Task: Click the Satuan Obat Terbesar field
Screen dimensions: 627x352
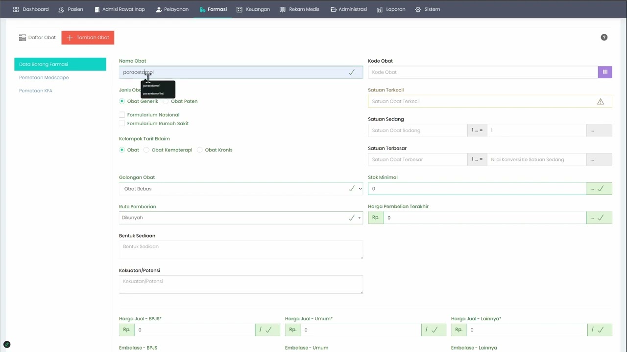Action: click(417, 159)
